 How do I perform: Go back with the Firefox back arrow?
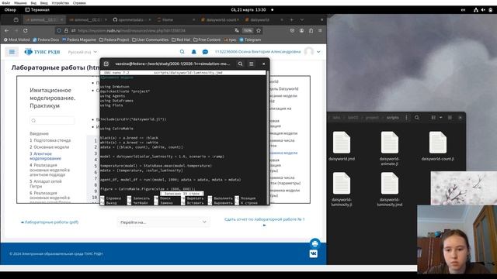[x=7, y=31]
